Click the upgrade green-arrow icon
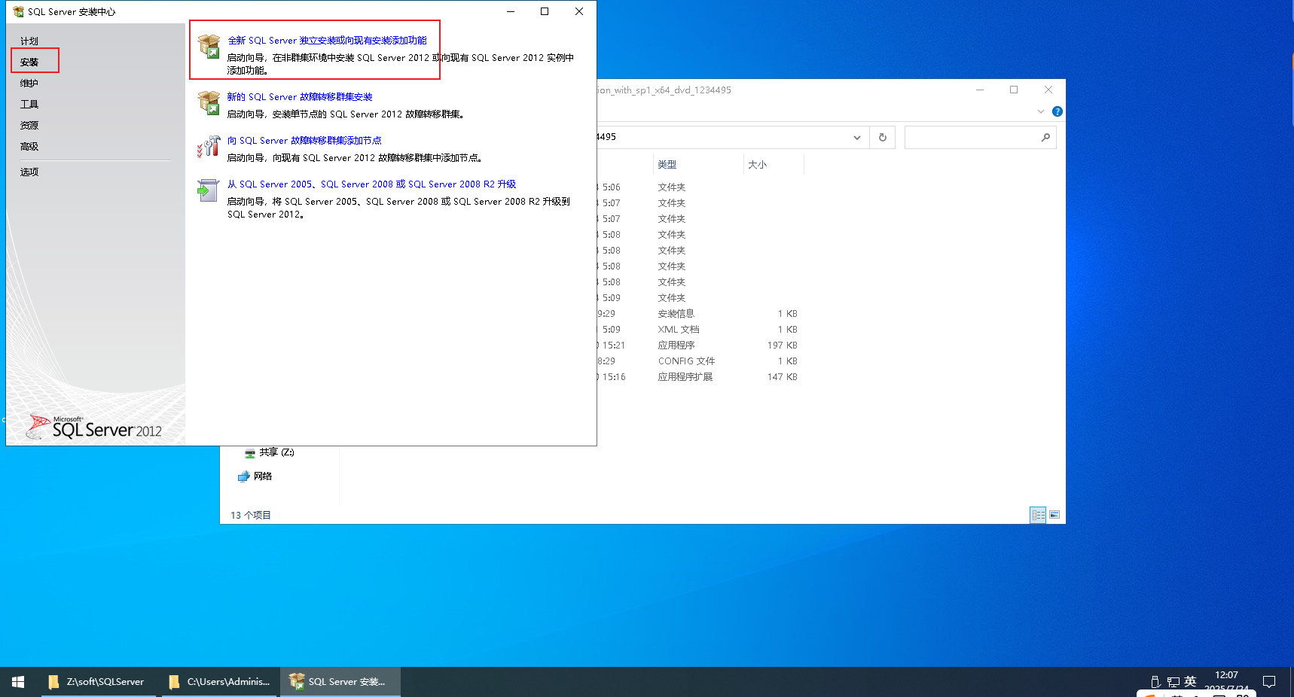The image size is (1294, 697). click(209, 190)
